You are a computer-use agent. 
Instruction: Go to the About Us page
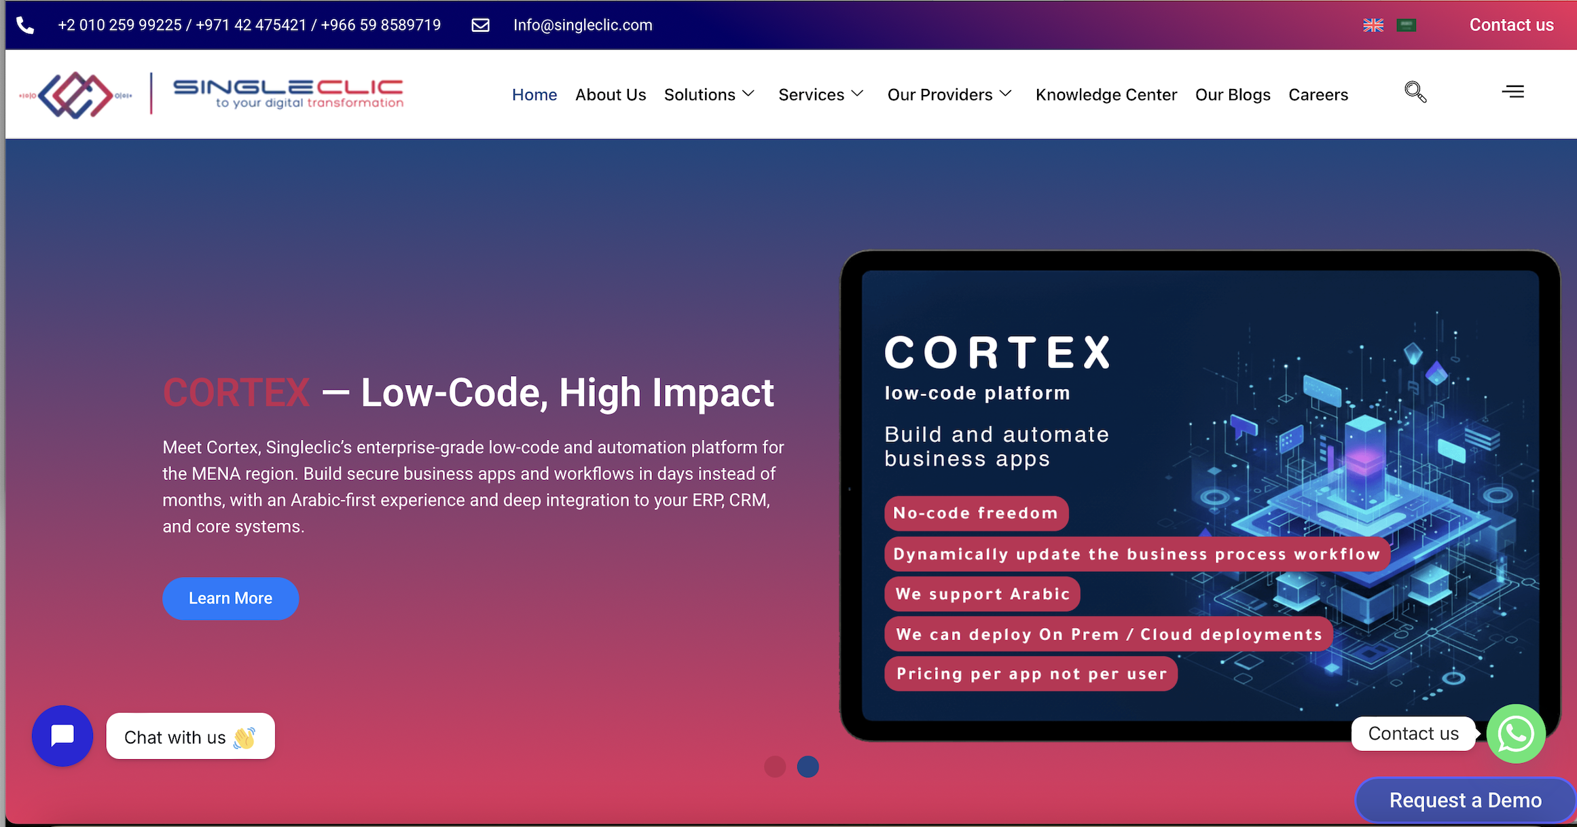pos(611,94)
